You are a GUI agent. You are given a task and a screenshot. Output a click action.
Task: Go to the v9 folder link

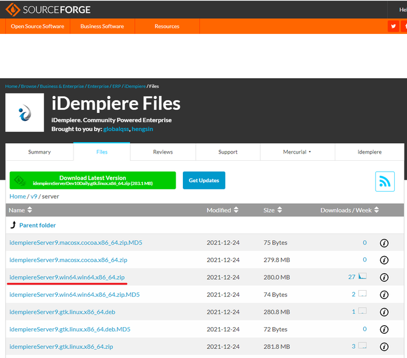[34, 196]
